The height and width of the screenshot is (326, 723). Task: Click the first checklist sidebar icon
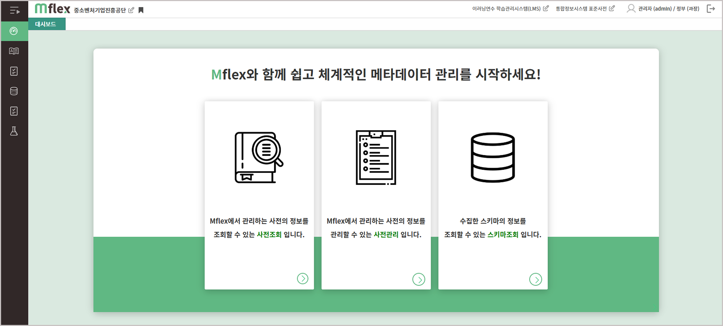[14, 71]
